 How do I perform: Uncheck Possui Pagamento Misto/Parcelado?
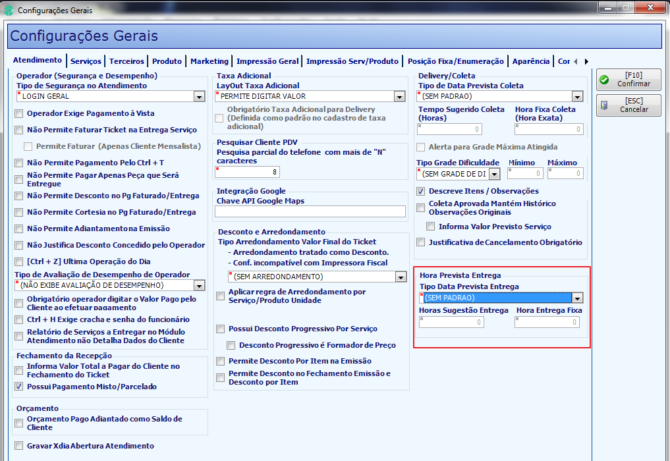click(x=19, y=387)
